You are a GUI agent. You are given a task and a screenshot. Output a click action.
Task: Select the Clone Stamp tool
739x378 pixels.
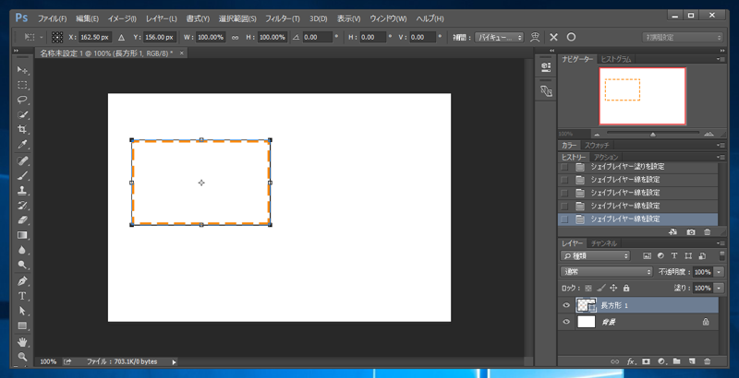tap(22, 191)
